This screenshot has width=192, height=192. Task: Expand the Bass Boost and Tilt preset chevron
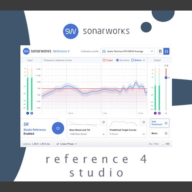click(x=104, y=134)
